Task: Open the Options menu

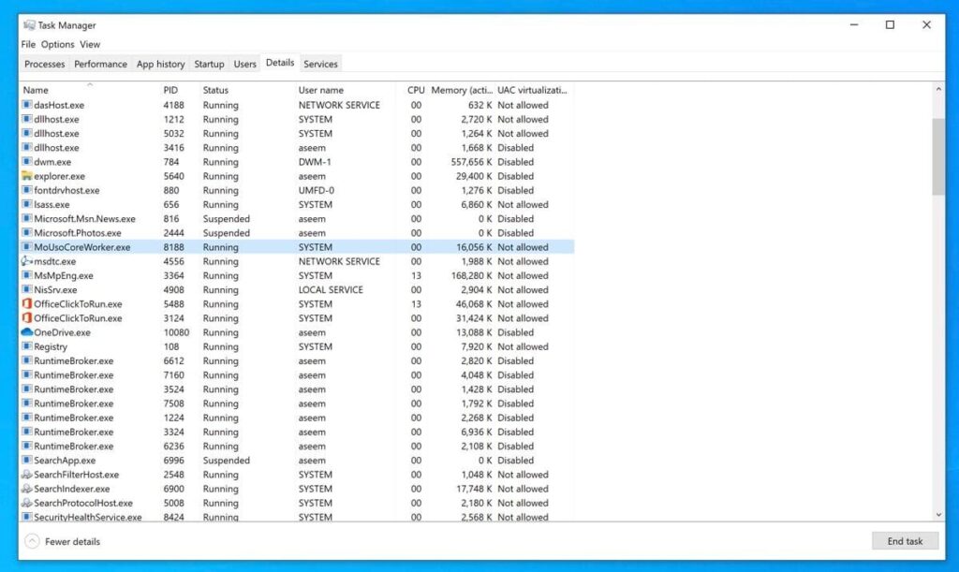Action: point(58,44)
